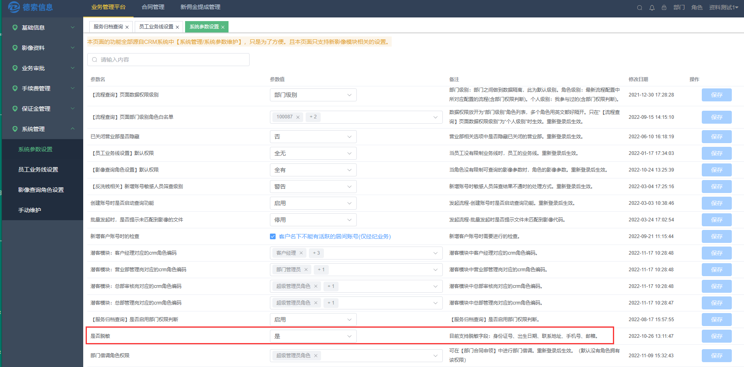Open 合同管理 top menu
This screenshot has width=744, height=367.
[x=153, y=7]
